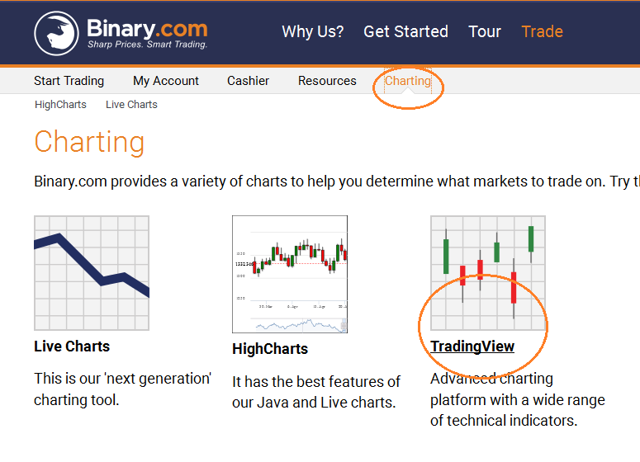The width and height of the screenshot is (640, 462).
Task: Open the HighCharts candlestick chart thumbnail
Action: 290,274
